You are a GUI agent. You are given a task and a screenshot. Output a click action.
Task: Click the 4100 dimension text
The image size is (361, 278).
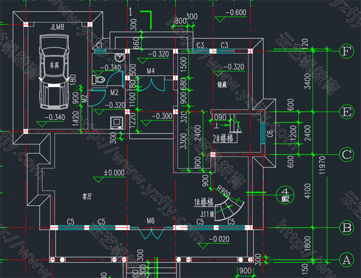point(308,191)
